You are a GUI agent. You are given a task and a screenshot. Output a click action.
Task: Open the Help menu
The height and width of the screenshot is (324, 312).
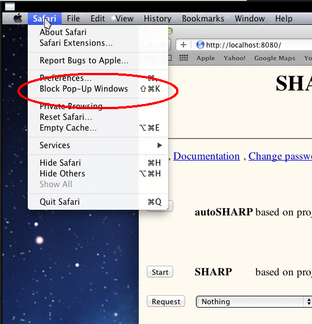(284, 19)
